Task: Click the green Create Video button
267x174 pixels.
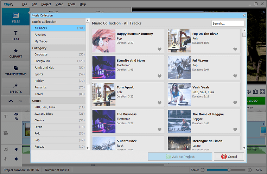Action: (256, 101)
